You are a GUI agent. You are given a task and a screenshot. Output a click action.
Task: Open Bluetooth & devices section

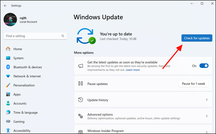28,67
